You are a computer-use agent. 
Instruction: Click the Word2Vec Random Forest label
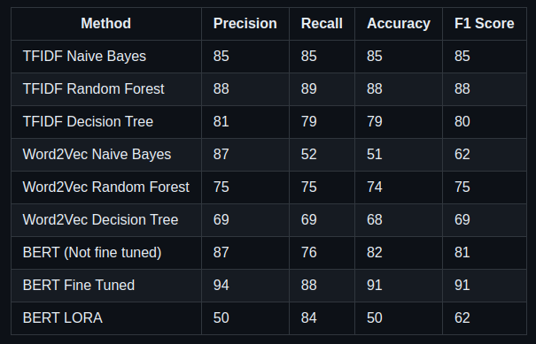[x=106, y=187]
